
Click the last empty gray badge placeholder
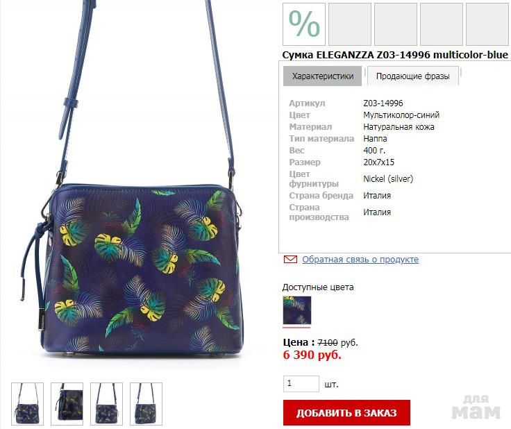coord(488,24)
